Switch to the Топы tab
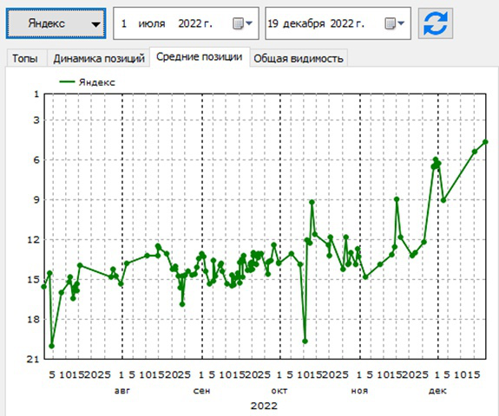The image size is (499, 416). (x=25, y=58)
